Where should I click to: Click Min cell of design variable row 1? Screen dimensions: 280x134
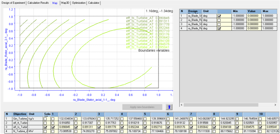point(239,16)
